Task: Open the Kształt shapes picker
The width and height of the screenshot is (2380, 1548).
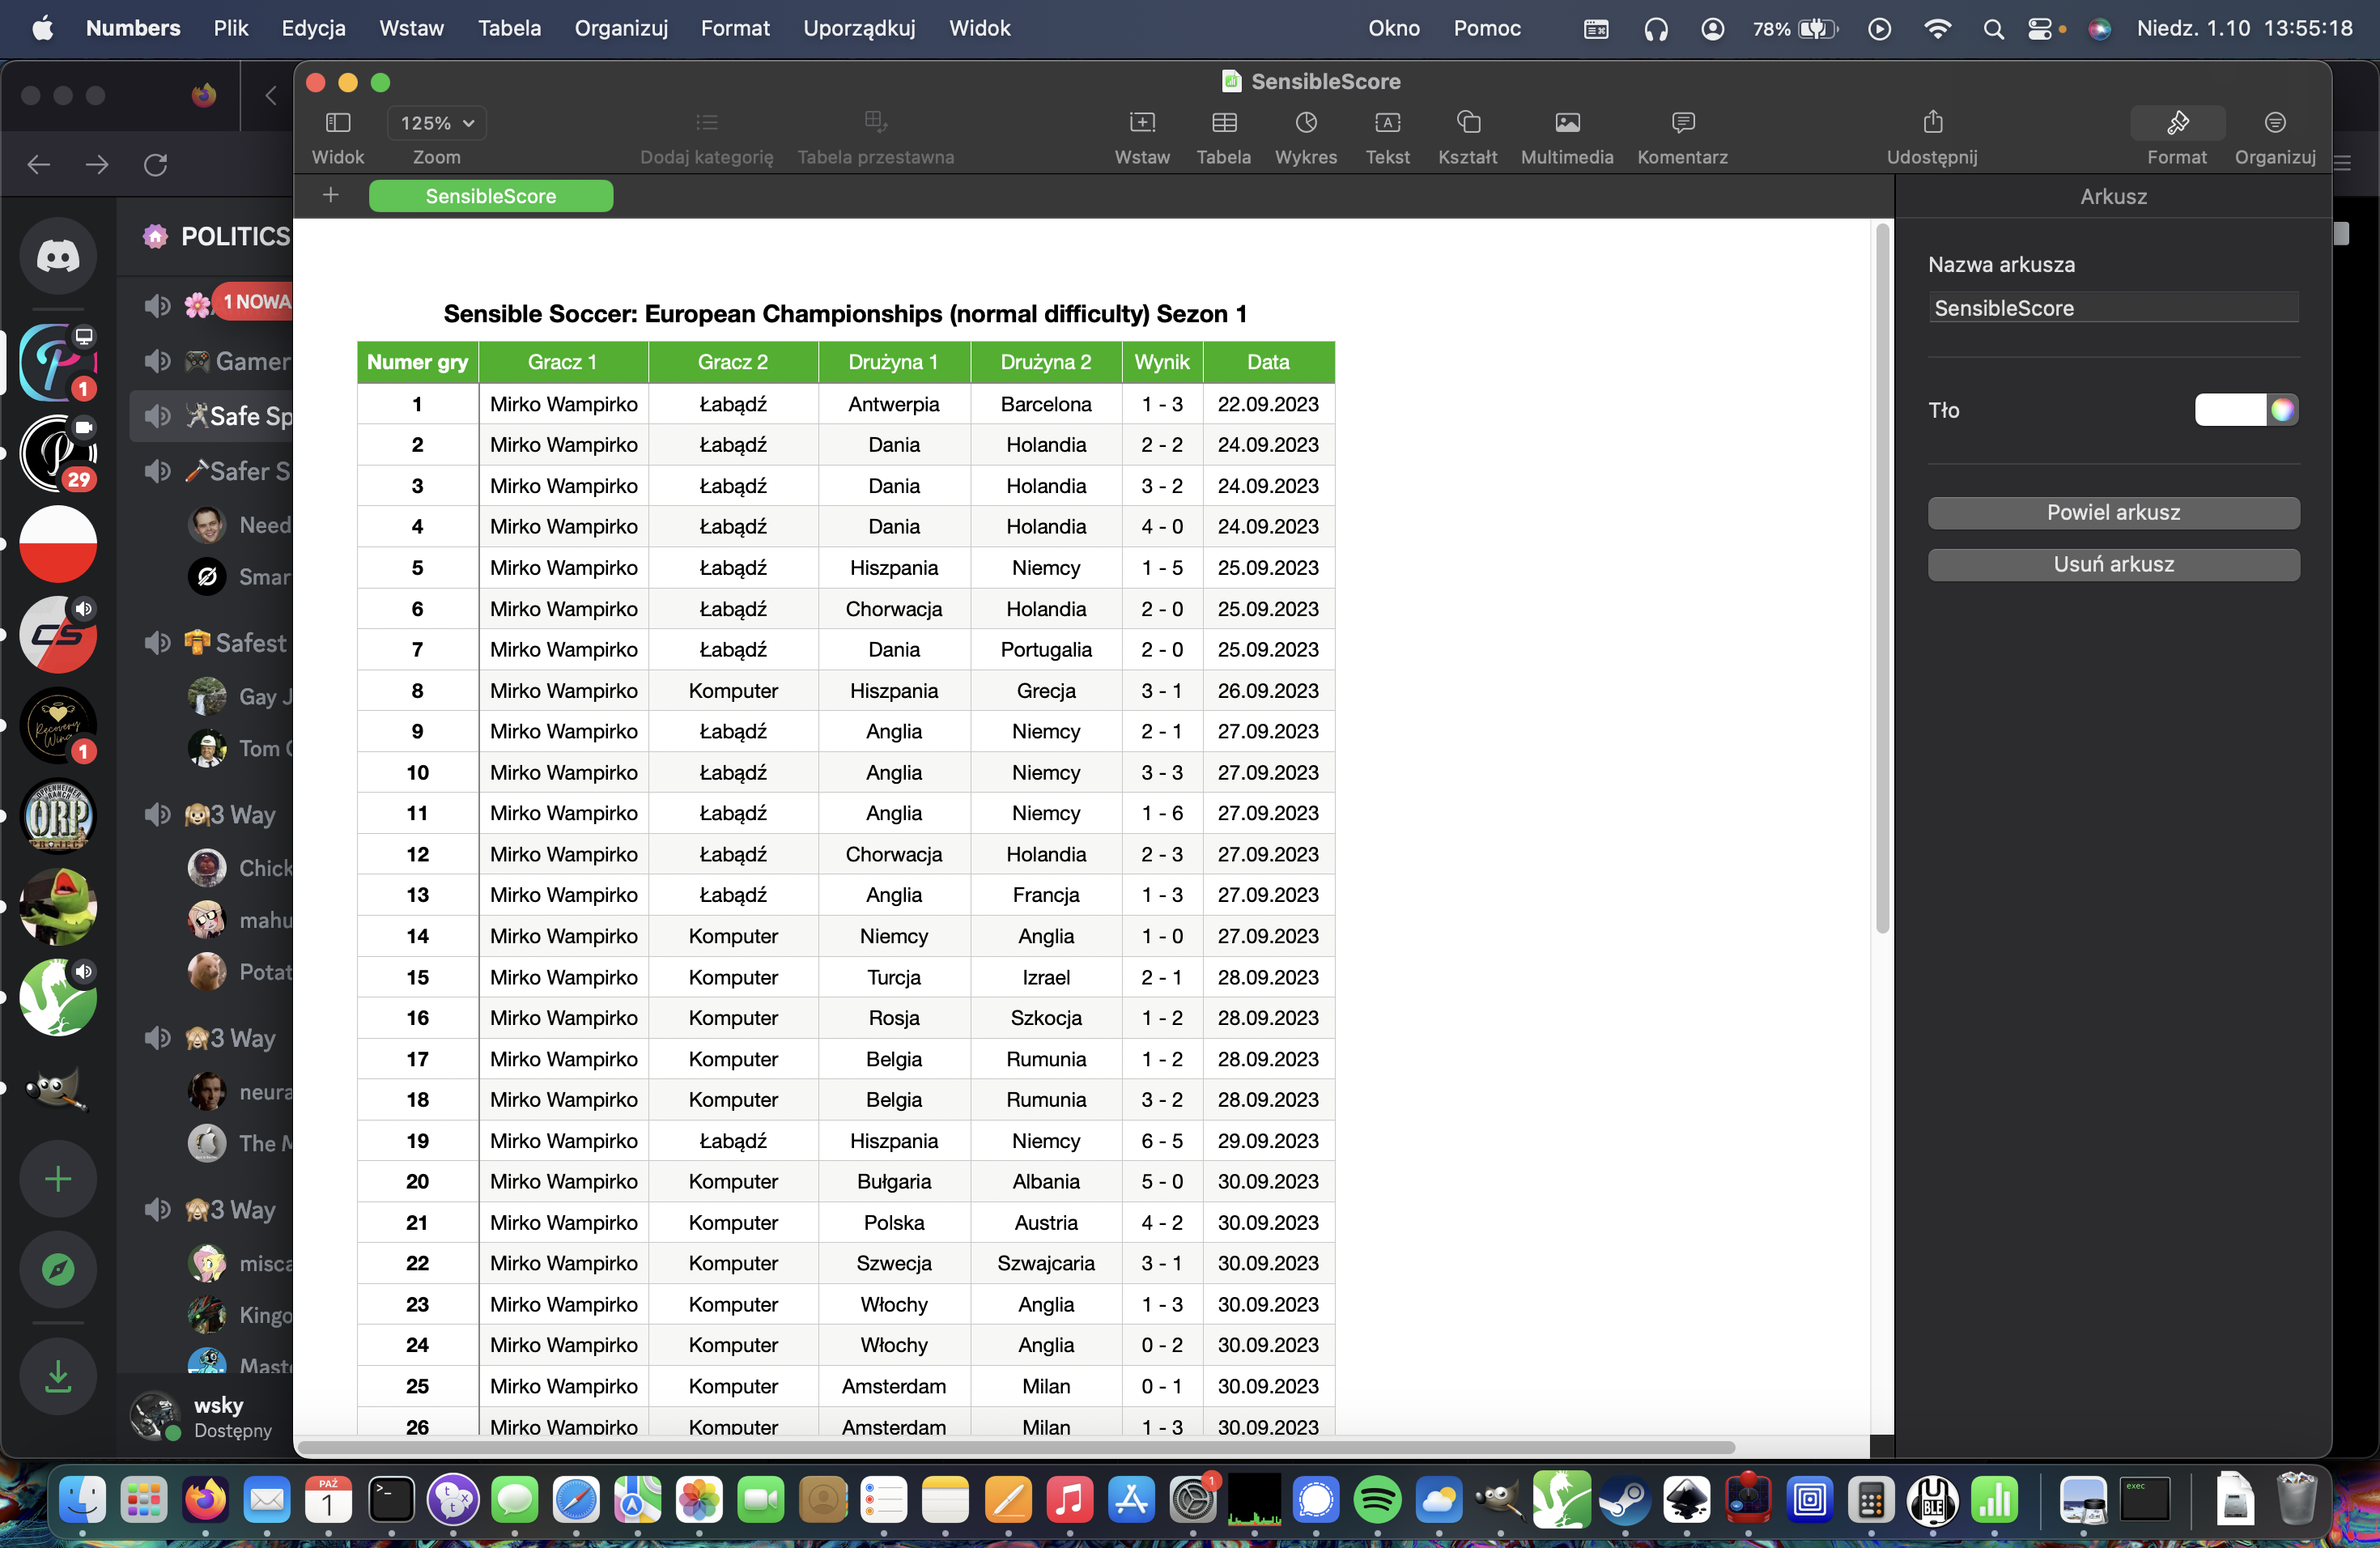Action: click(x=1467, y=123)
